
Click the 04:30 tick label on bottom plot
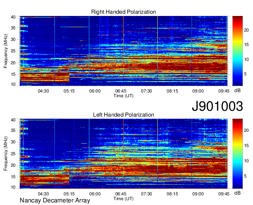(x=43, y=194)
